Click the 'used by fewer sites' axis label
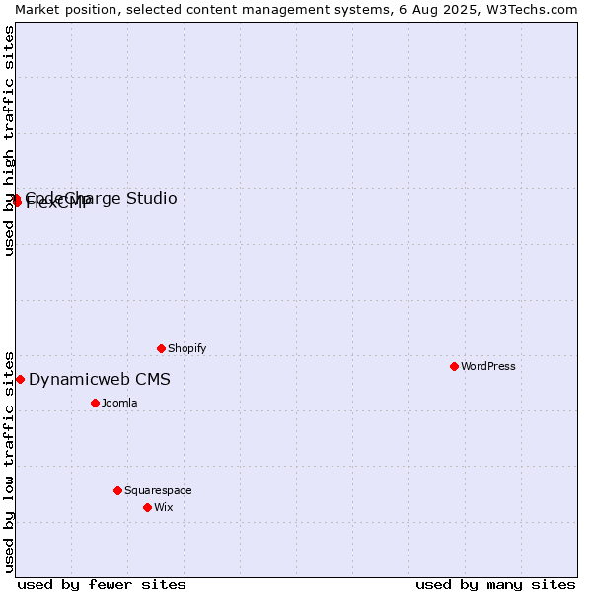This screenshot has height=592, width=592. (102, 585)
